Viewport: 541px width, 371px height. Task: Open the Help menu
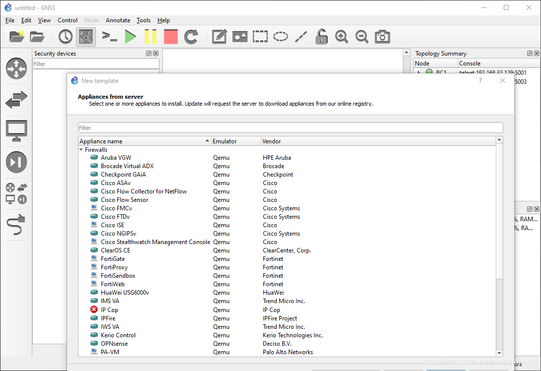pyautogui.click(x=163, y=20)
